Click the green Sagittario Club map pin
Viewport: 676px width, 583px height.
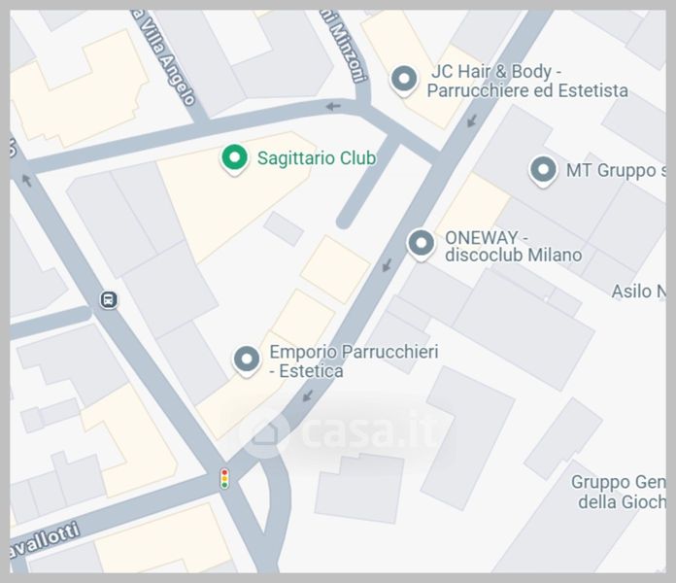tap(234, 158)
